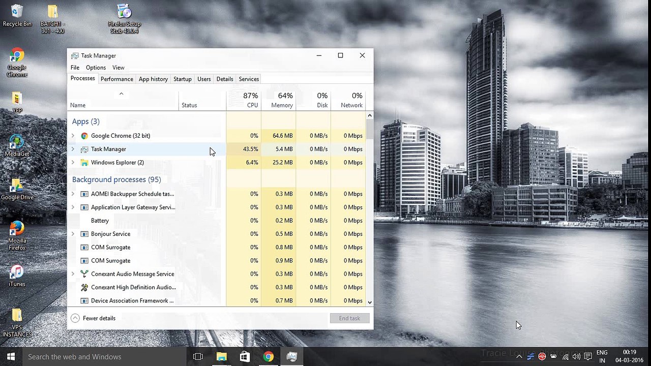651x366 pixels.
Task: Open File Explorer from the taskbar
Action: [221, 357]
